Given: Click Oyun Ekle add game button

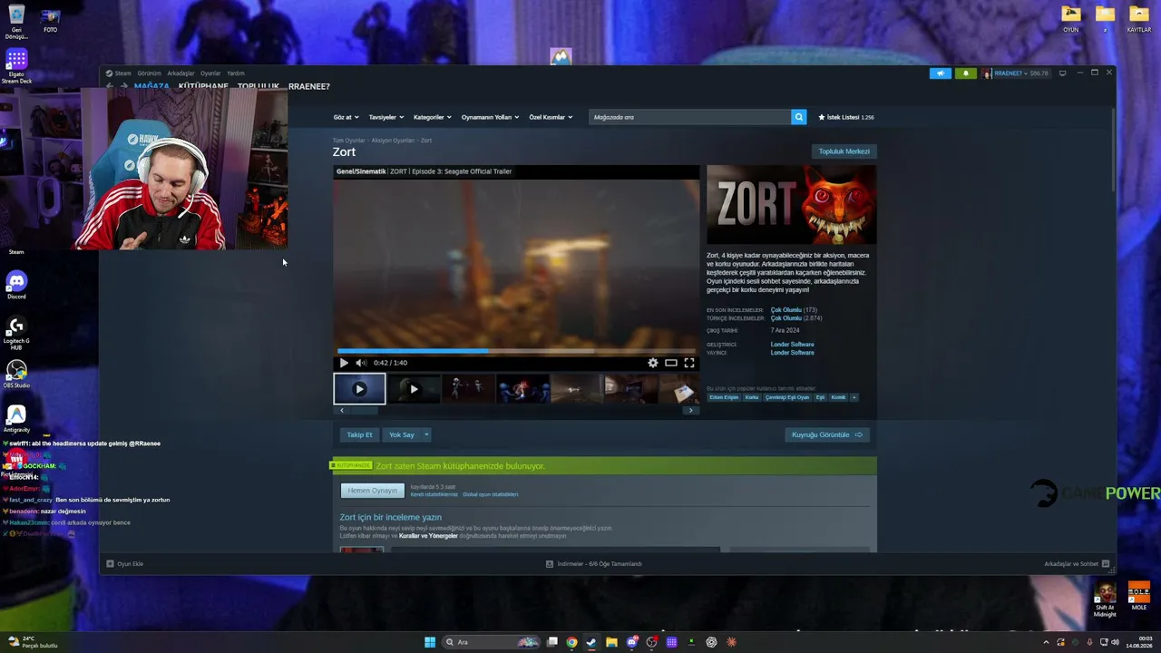Looking at the screenshot, I should (x=124, y=564).
